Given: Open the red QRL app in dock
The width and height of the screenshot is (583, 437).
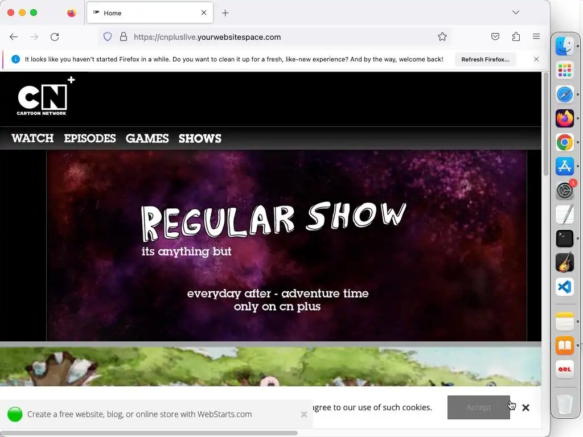Looking at the screenshot, I should [565, 369].
